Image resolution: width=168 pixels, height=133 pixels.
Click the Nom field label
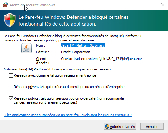click(40, 45)
